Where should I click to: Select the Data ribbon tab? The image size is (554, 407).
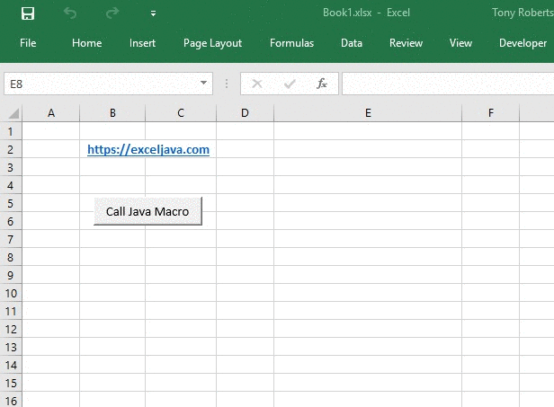pyautogui.click(x=352, y=43)
